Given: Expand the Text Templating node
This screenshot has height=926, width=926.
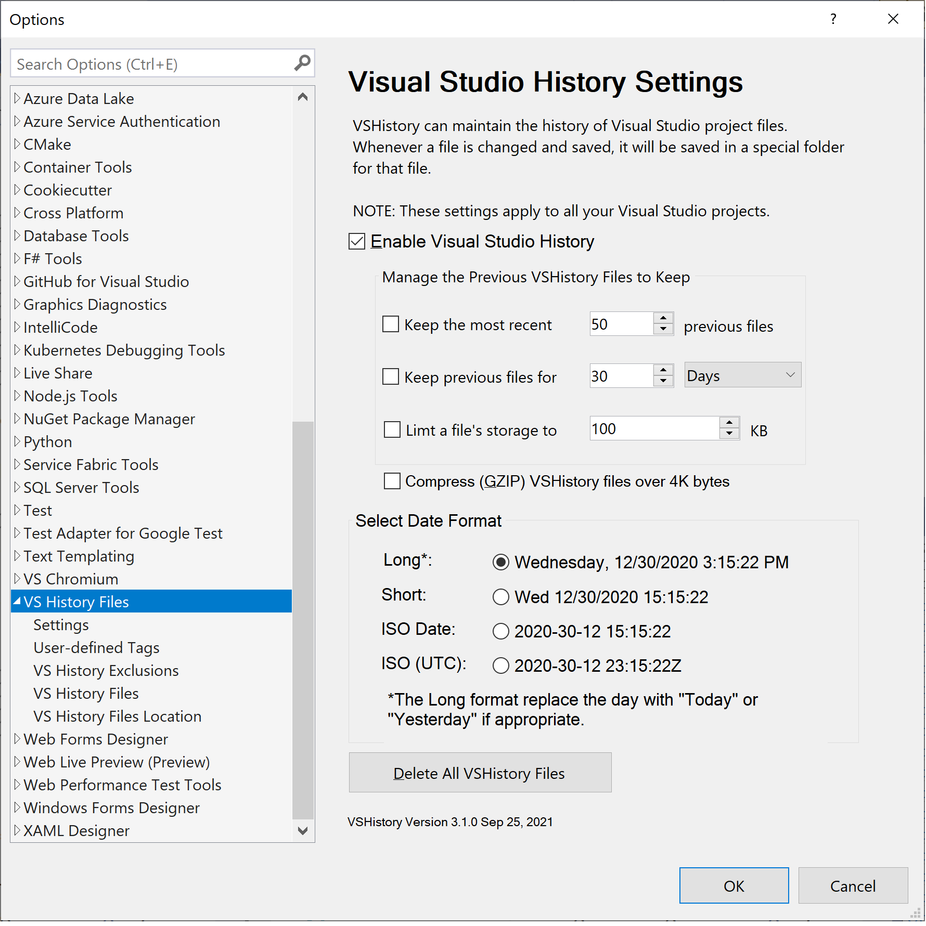Looking at the screenshot, I should tap(17, 556).
